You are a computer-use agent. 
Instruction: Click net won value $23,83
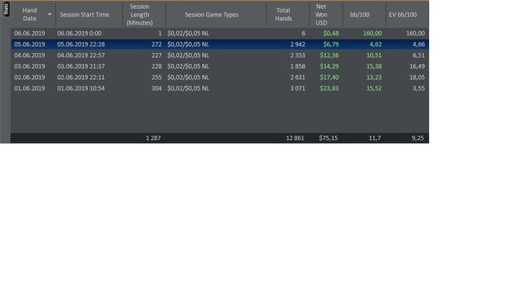[329, 88]
